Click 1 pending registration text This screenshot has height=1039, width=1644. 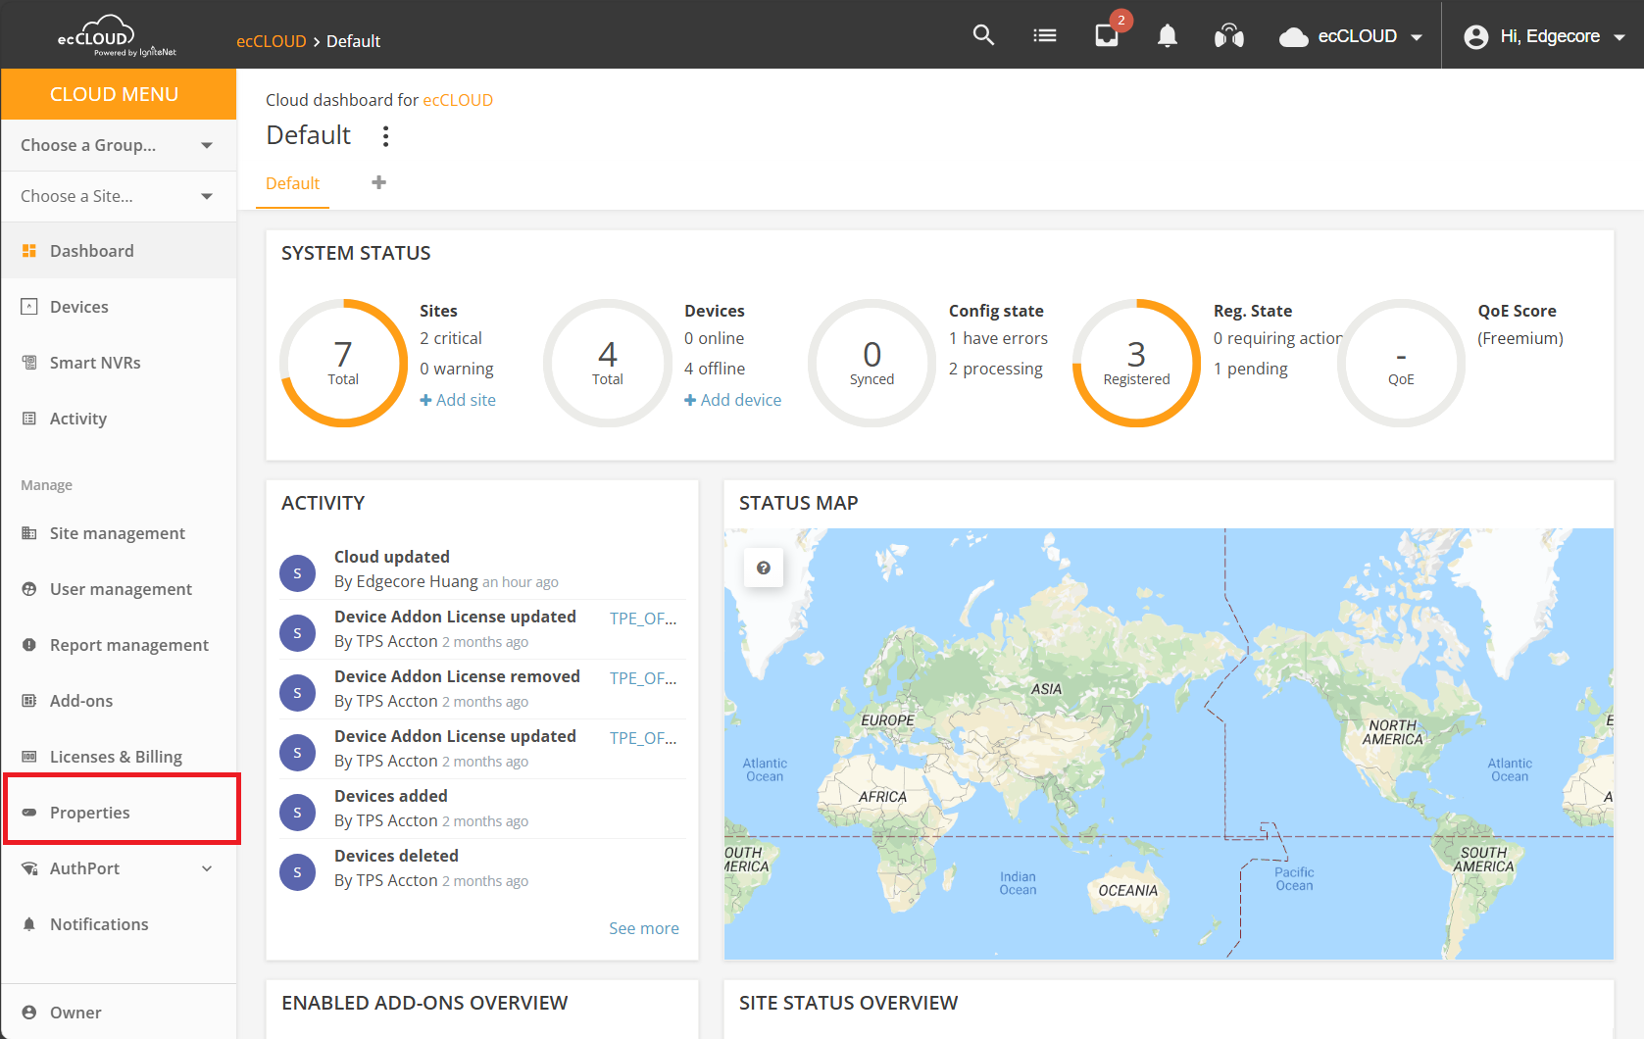tap(1251, 369)
